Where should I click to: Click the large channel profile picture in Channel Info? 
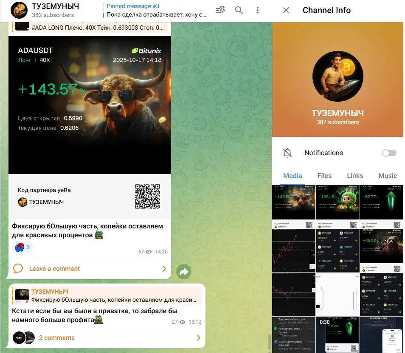click(x=337, y=76)
